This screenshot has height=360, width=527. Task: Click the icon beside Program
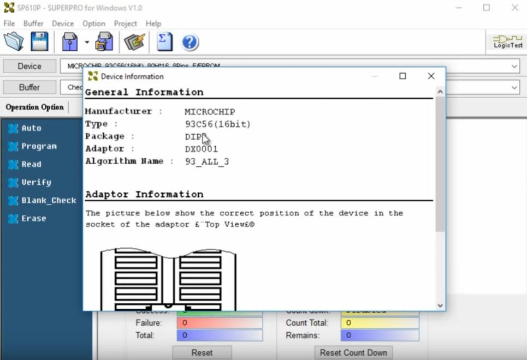pyautogui.click(x=13, y=146)
